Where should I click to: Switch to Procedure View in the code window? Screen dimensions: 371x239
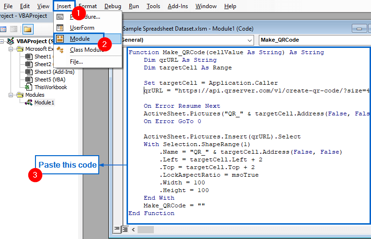[117, 229]
